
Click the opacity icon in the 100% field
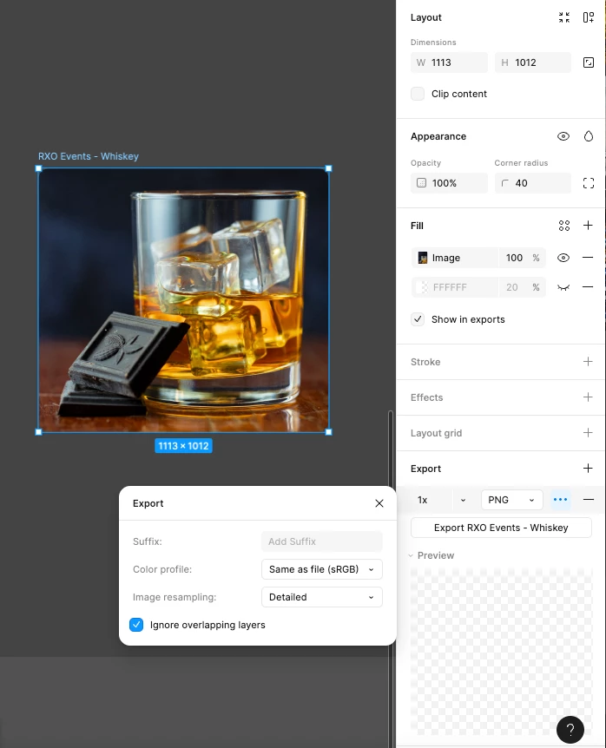tap(421, 183)
